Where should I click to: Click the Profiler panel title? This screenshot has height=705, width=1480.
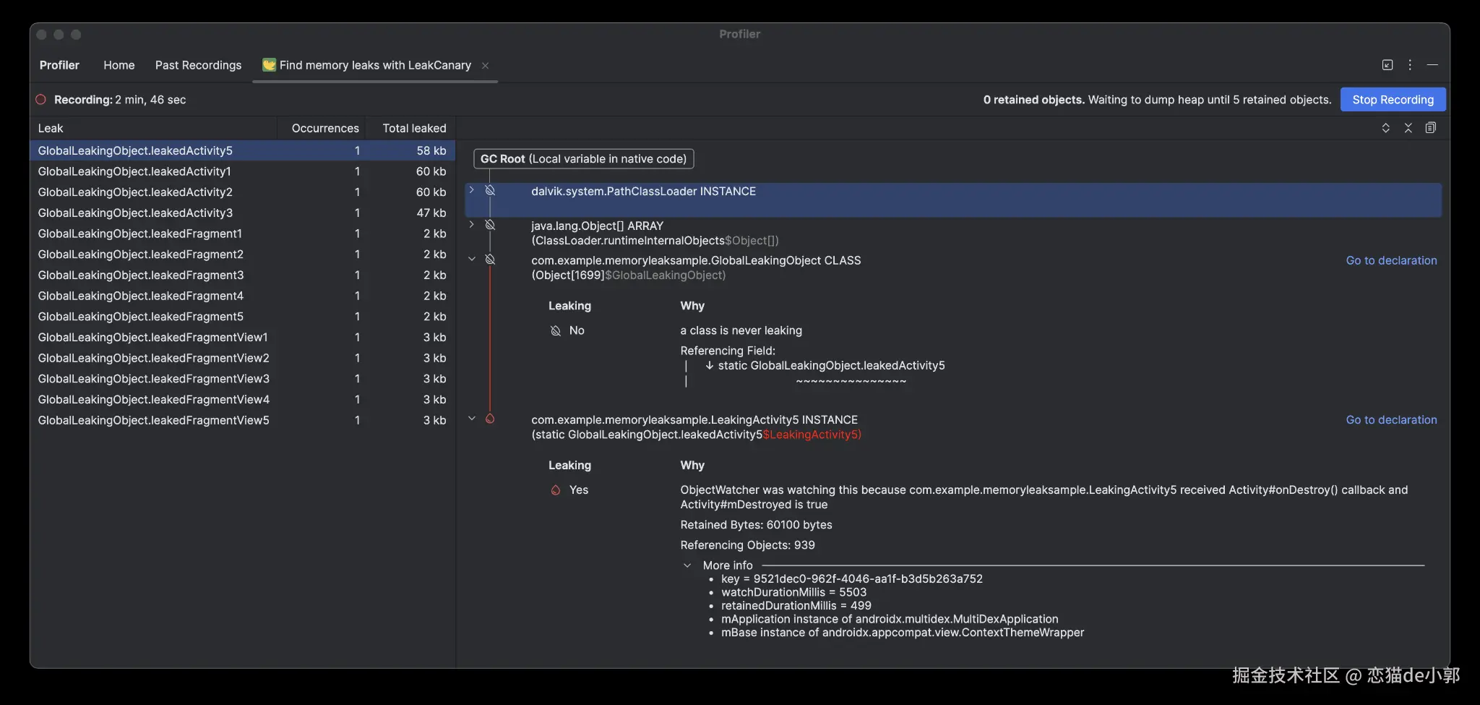(x=59, y=65)
